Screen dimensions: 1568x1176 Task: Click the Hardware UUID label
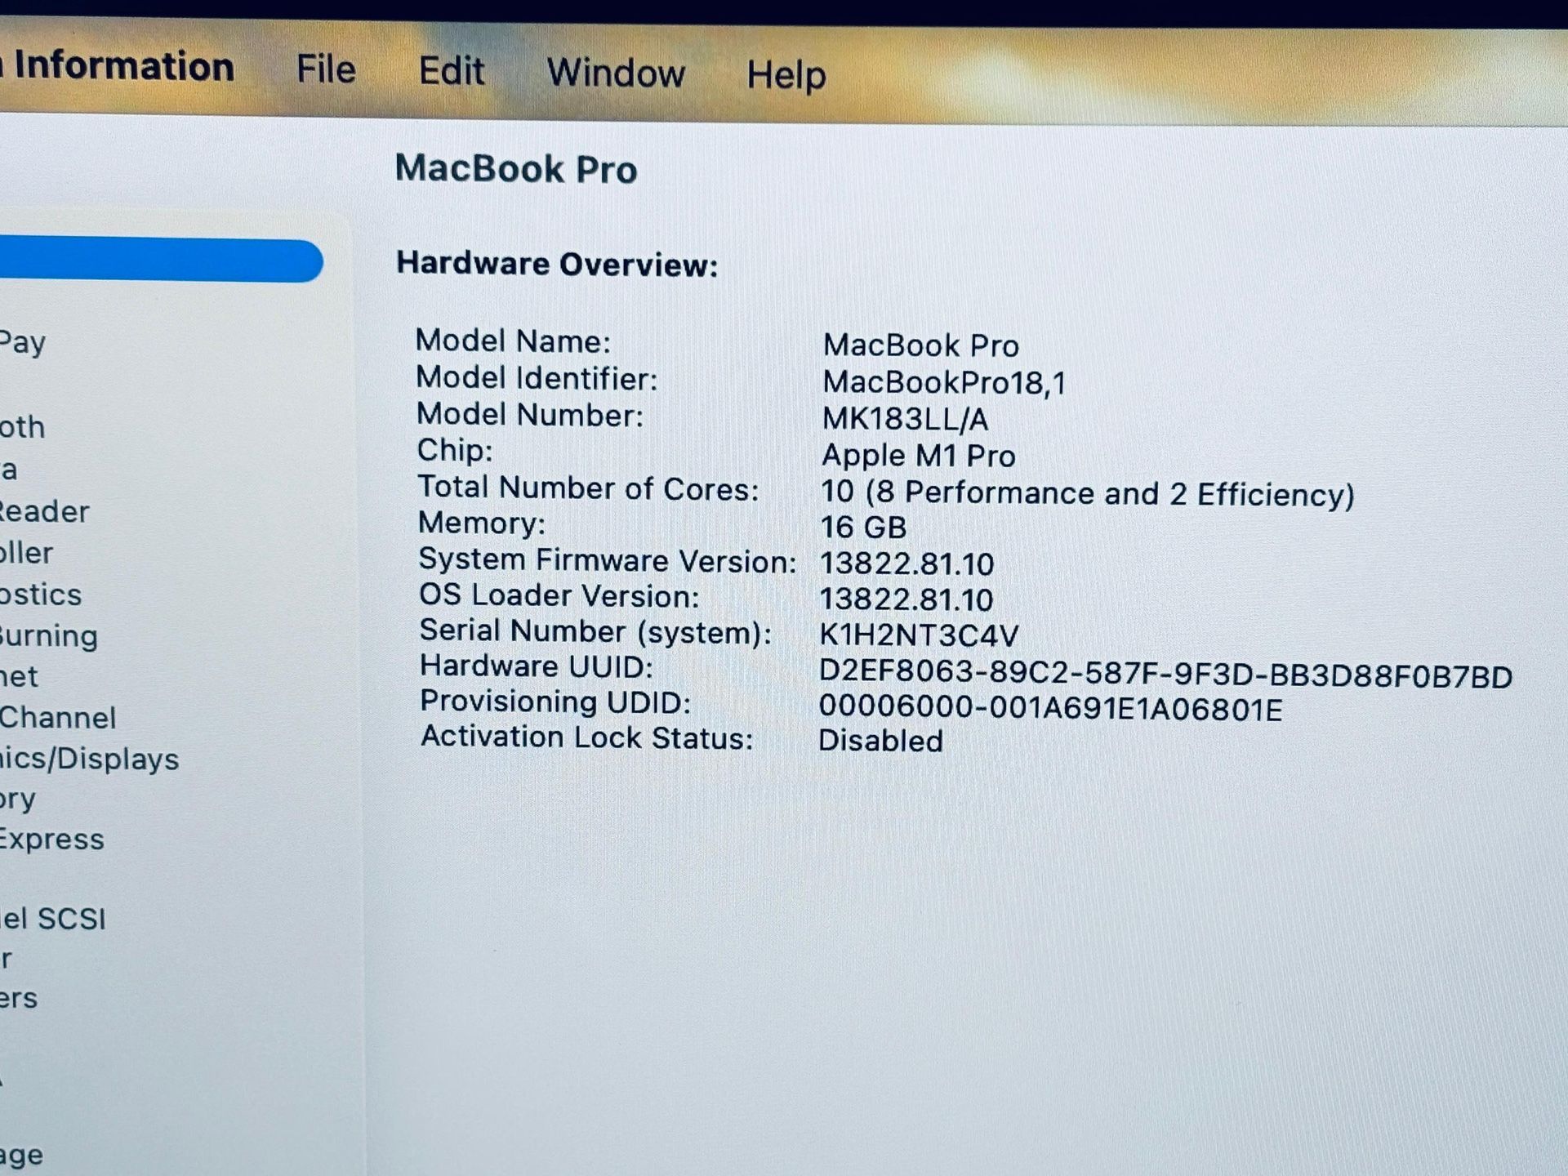click(x=537, y=666)
